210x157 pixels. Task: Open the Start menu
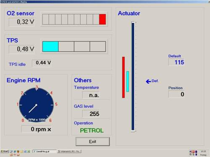click(5, 151)
